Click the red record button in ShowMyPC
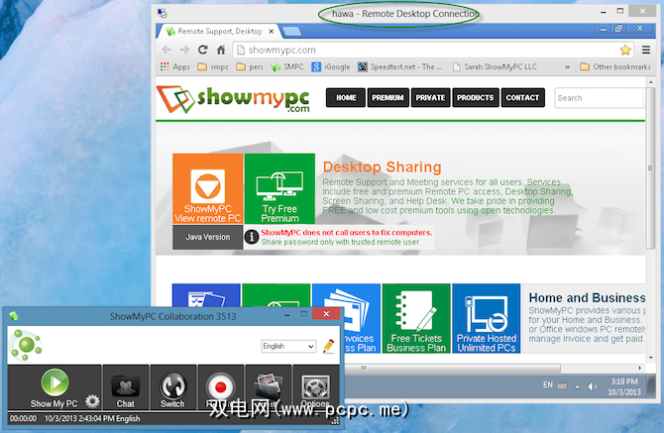The width and height of the screenshot is (664, 433). (221, 386)
